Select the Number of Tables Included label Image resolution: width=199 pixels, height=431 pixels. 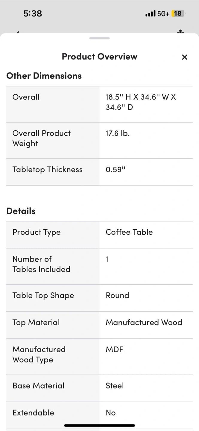pyautogui.click(x=41, y=264)
